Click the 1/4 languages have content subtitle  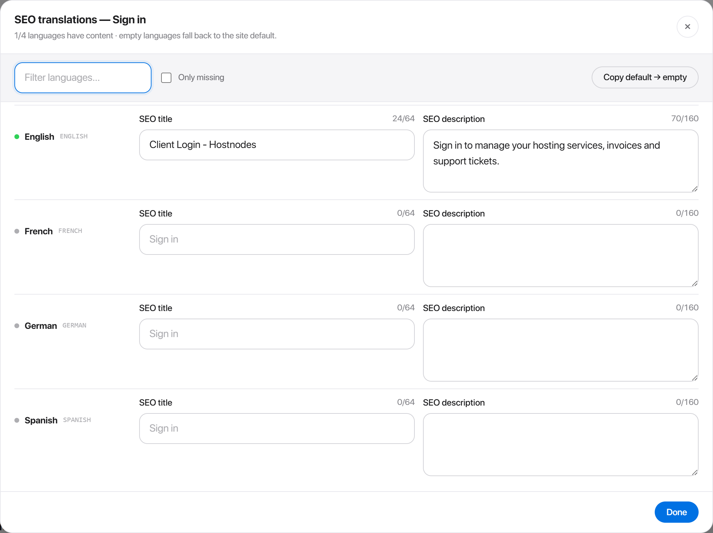tap(145, 36)
